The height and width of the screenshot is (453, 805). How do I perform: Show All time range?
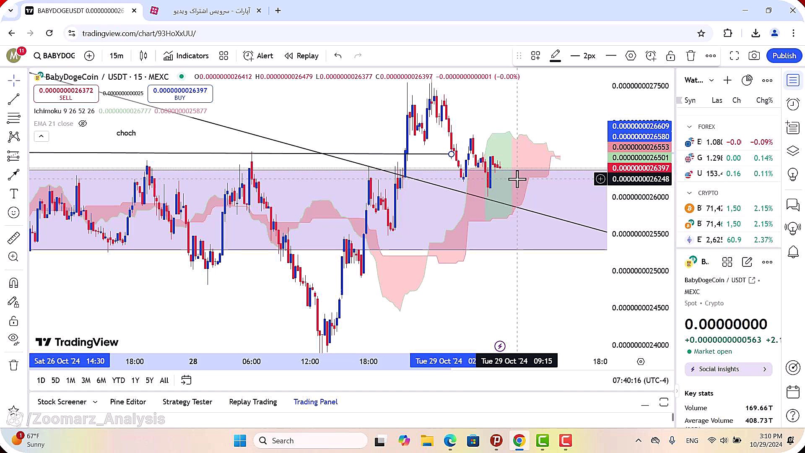pos(164,380)
